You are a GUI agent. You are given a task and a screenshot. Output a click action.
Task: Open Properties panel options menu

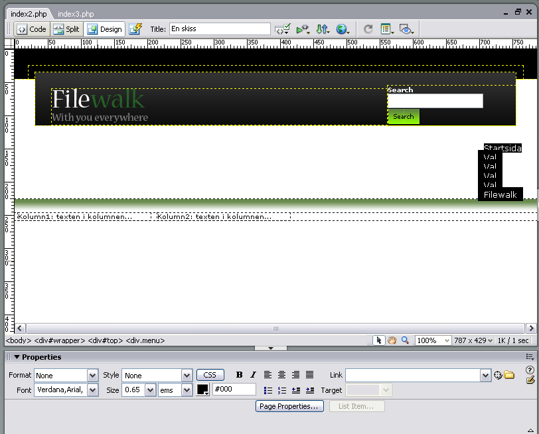pyautogui.click(x=530, y=357)
